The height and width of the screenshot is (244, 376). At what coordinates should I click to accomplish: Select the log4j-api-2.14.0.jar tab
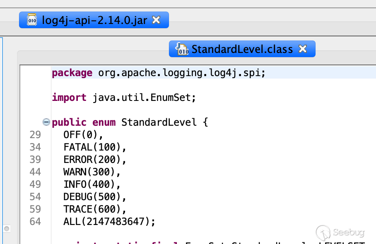94,20
